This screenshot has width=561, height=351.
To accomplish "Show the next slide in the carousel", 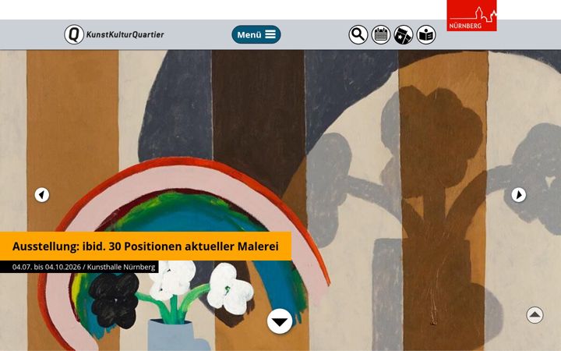I will point(519,195).
